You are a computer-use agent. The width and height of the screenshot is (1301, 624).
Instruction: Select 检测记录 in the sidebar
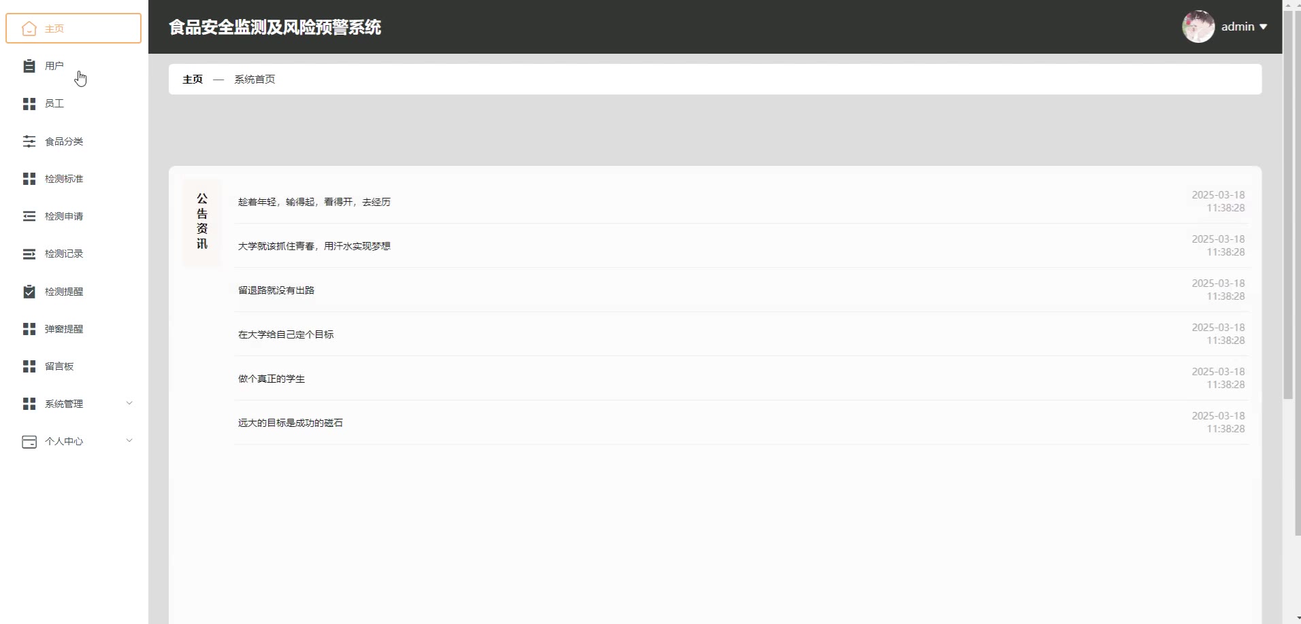click(x=73, y=254)
